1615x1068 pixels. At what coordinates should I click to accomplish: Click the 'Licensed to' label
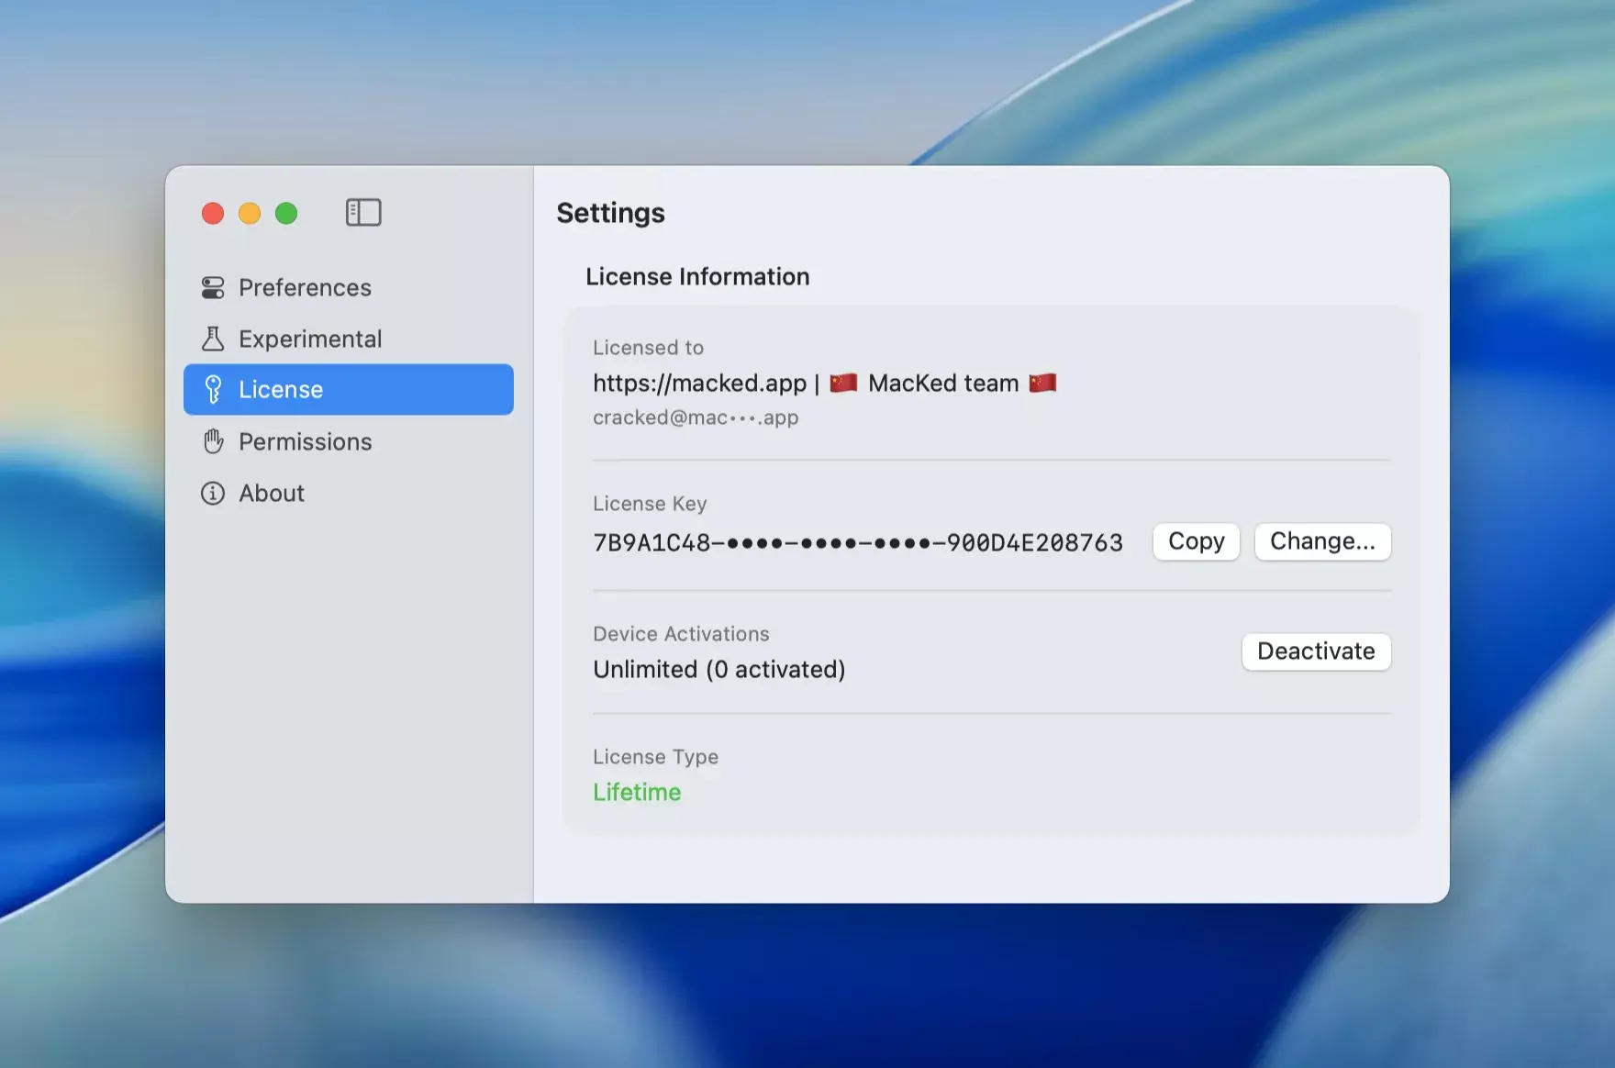[648, 348]
